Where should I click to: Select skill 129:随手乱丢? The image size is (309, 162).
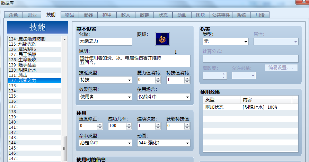(35, 65)
